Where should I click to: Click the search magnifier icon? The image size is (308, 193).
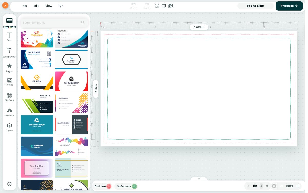coord(83,23)
